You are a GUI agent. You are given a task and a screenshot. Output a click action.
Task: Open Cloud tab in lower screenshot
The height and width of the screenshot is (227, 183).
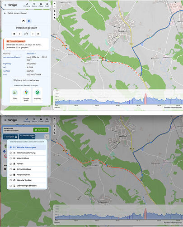(x=41, y=120)
